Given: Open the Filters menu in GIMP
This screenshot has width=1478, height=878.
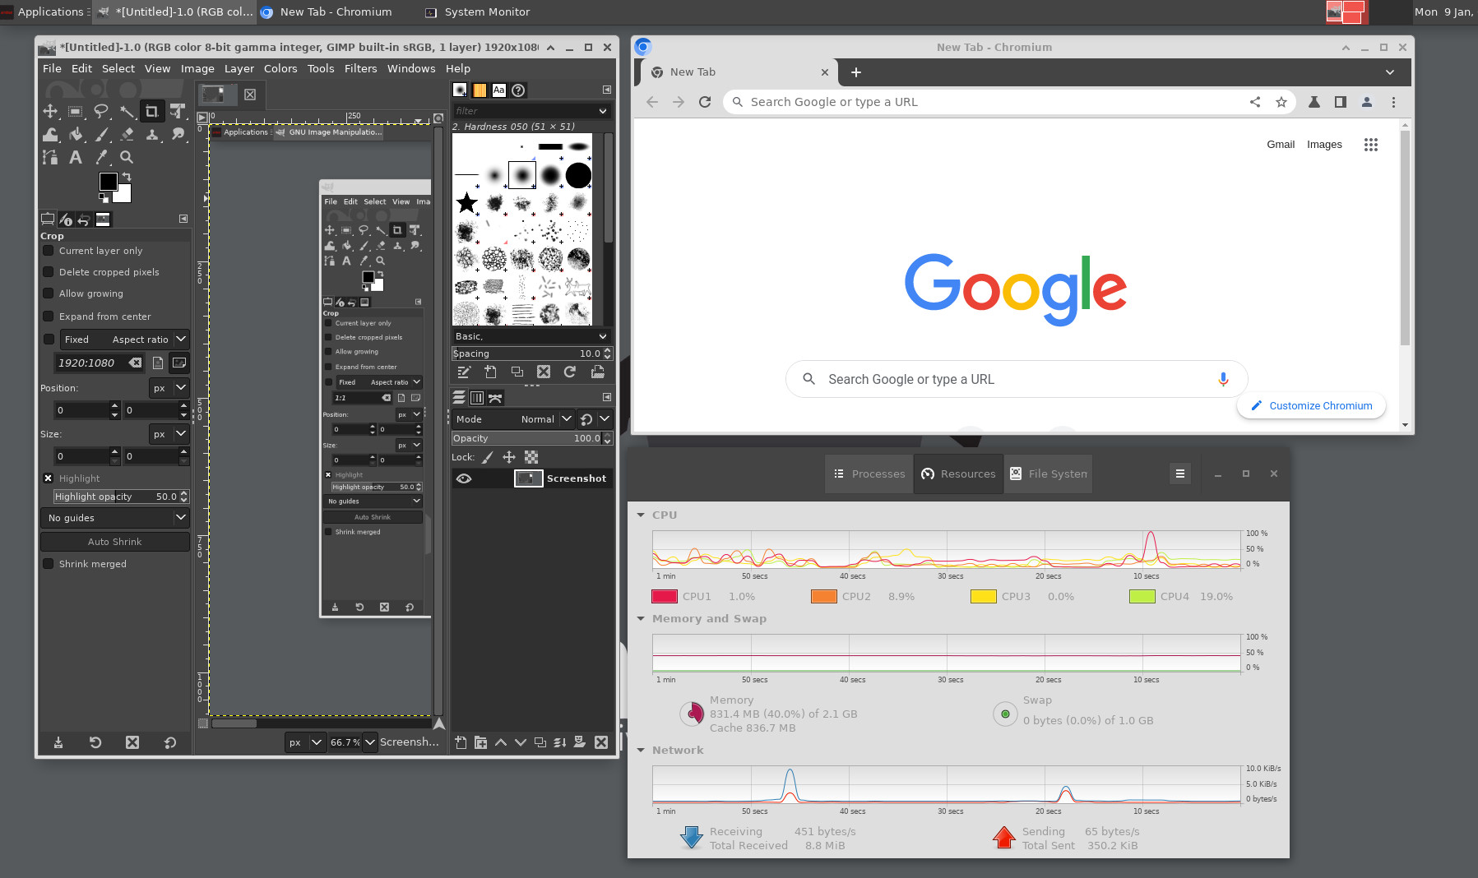Looking at the screenshot, I should point(360,68).
